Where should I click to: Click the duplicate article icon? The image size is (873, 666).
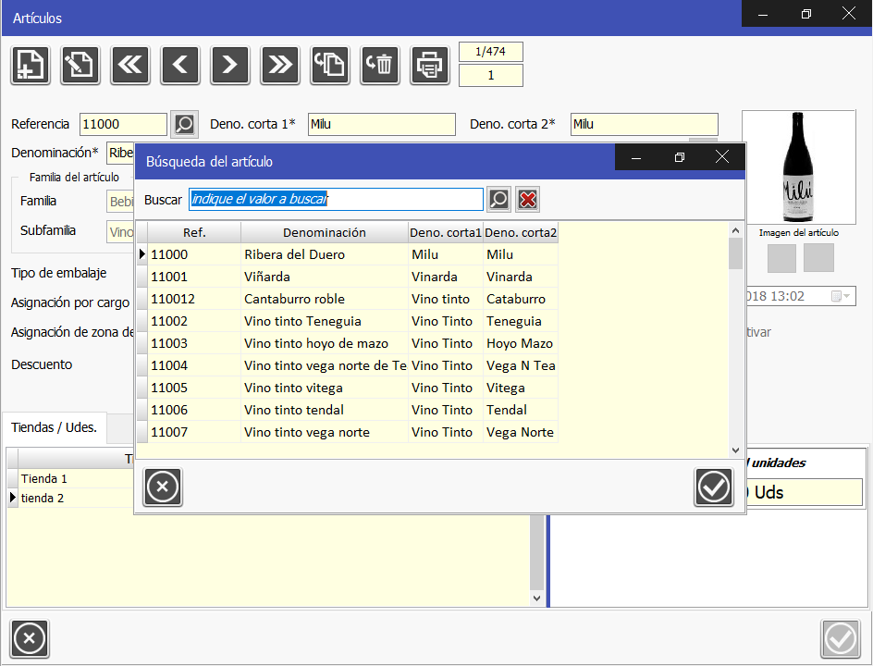(330, 65)
